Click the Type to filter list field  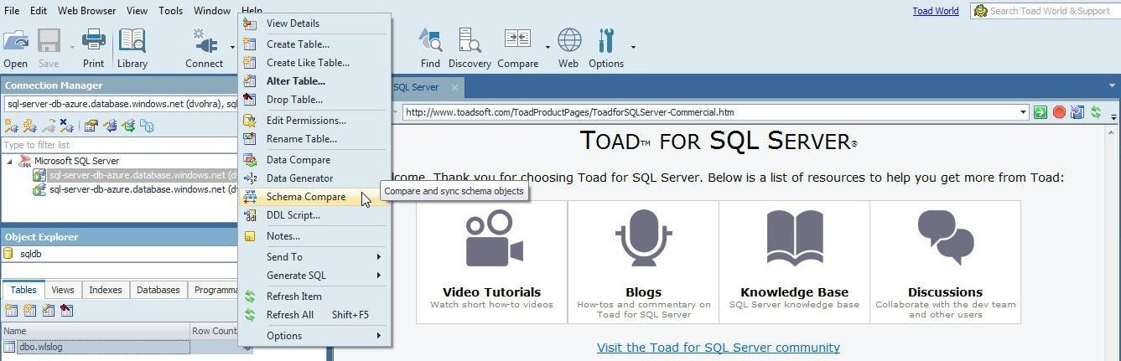[x=120, y=145]
